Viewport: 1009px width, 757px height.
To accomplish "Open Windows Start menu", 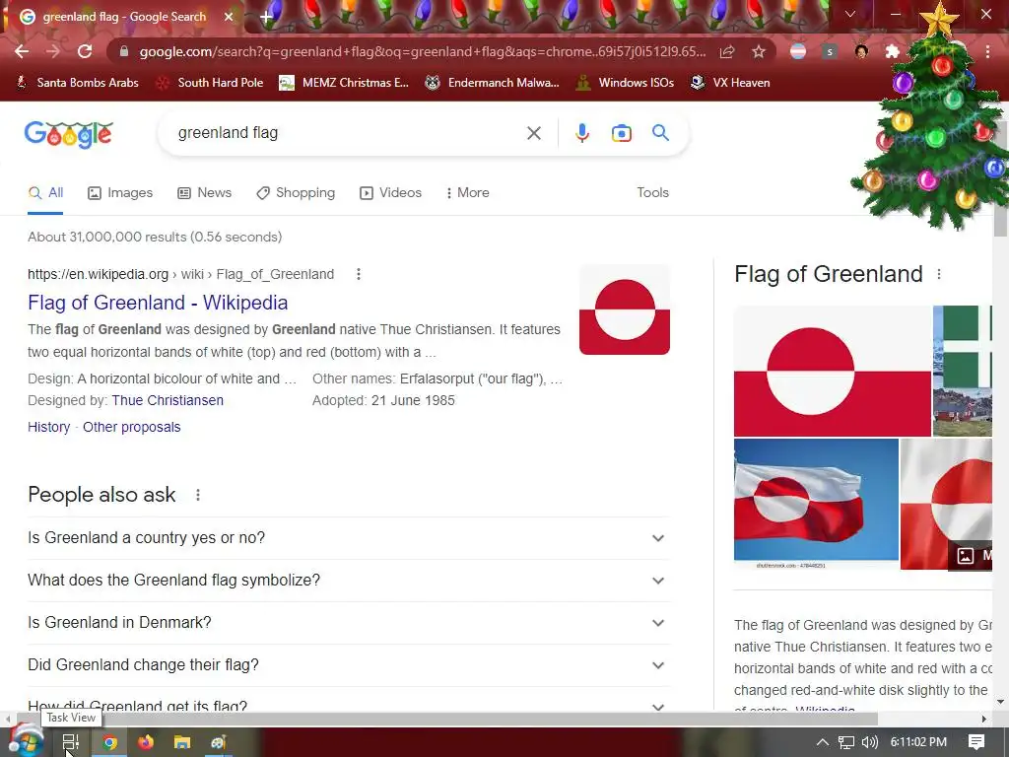I will [26, 741].
